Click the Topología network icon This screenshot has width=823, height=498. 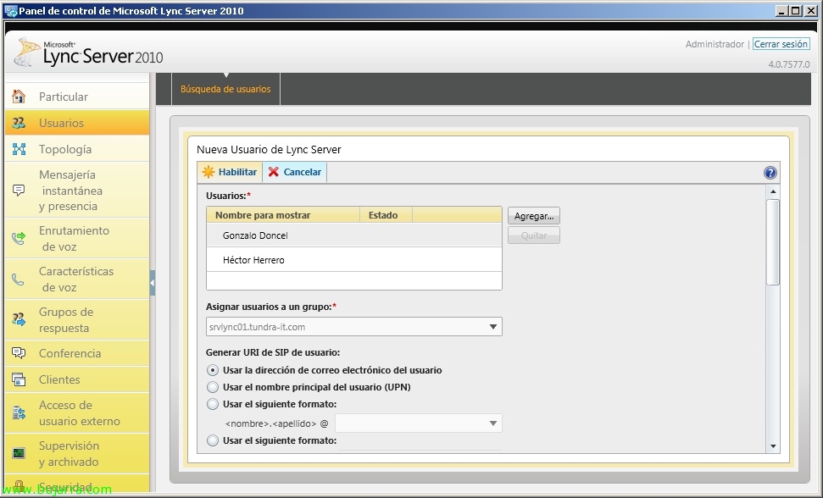[19, 149]
